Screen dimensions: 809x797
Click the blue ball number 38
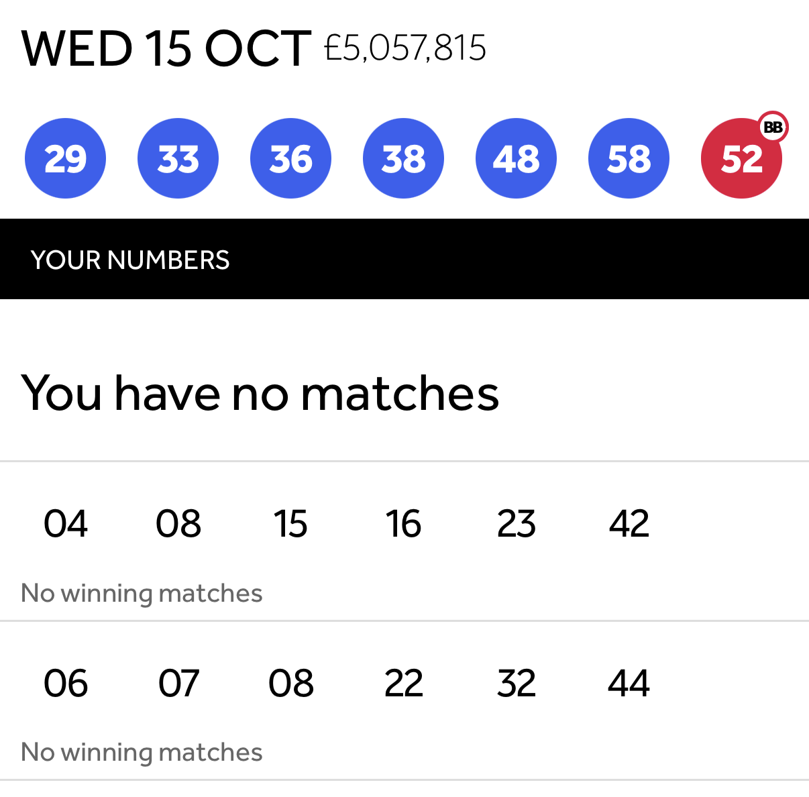(403, 158)
